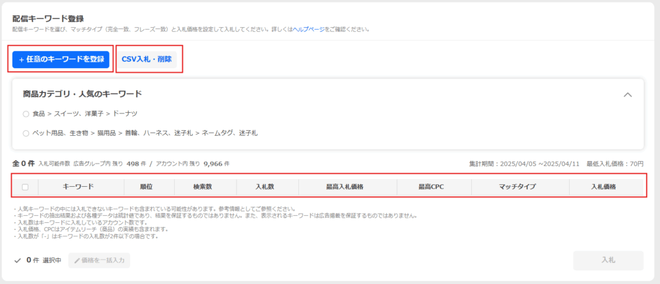Click the 入札数 column header

point(266,187)
